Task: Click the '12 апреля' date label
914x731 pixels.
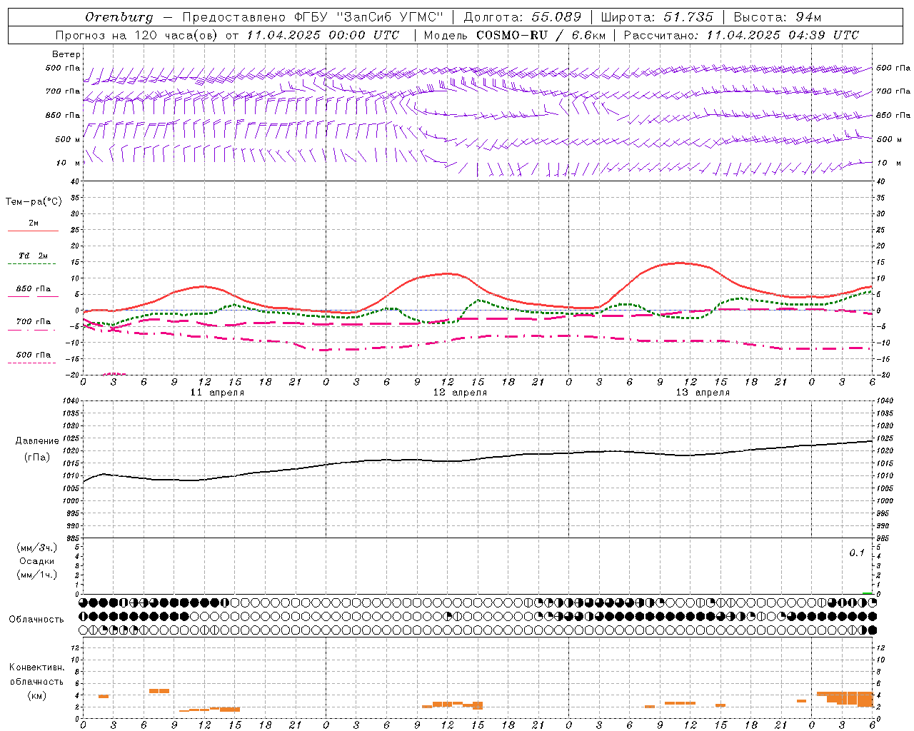Action: (x=460, y=393)
